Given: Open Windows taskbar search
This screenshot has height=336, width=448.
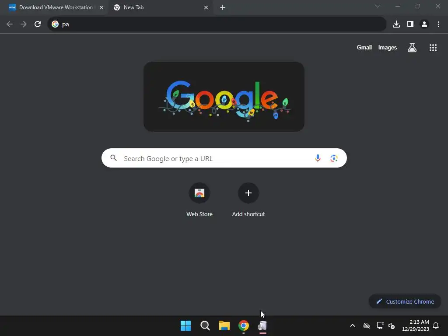Looking at the screenshot, I should point(205,325).
